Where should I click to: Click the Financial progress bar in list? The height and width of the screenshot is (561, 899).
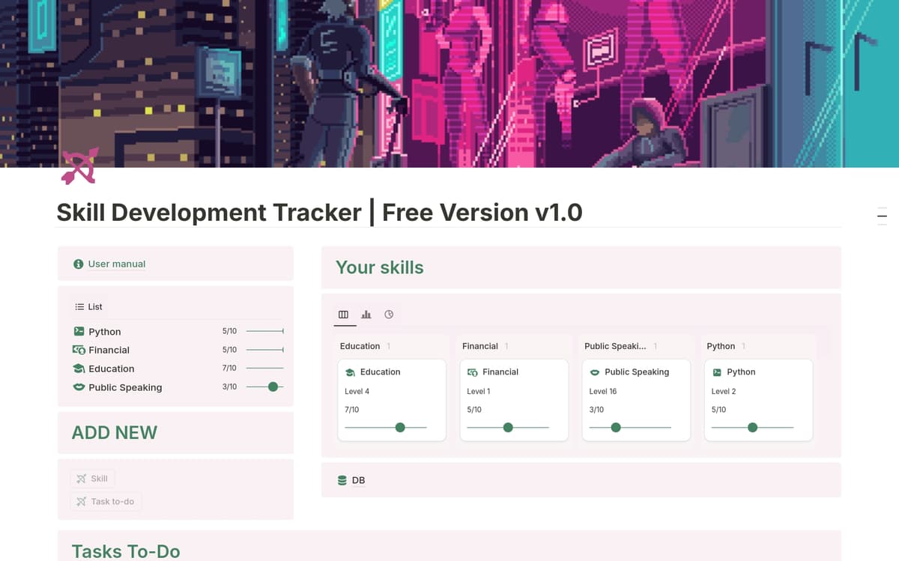265,350
